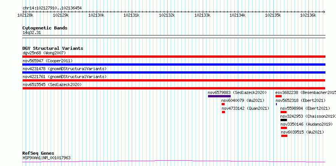Click nsv6579883 (Sedlazeck2020) label

point(237,92)
